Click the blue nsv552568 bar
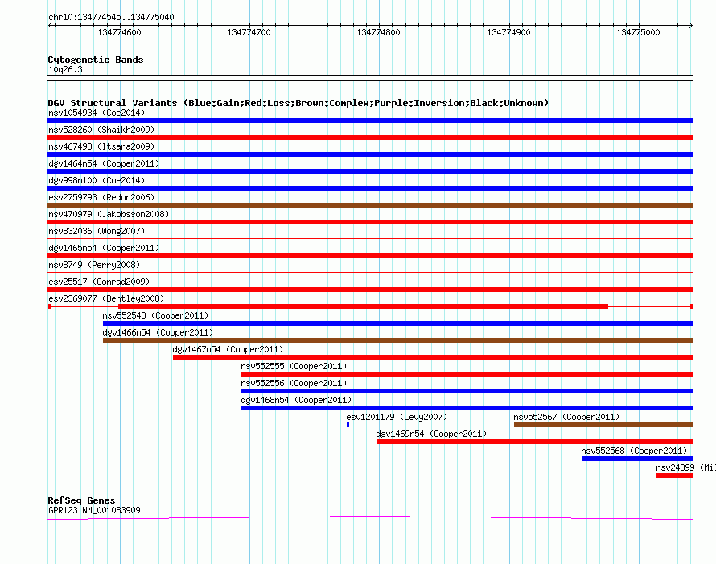 coord(637,459)
